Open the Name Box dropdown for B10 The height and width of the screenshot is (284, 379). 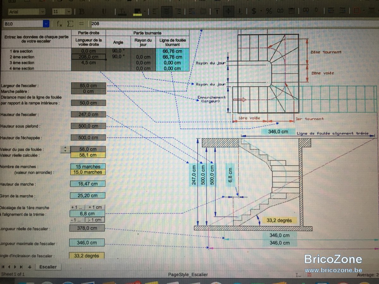[46, 24]
